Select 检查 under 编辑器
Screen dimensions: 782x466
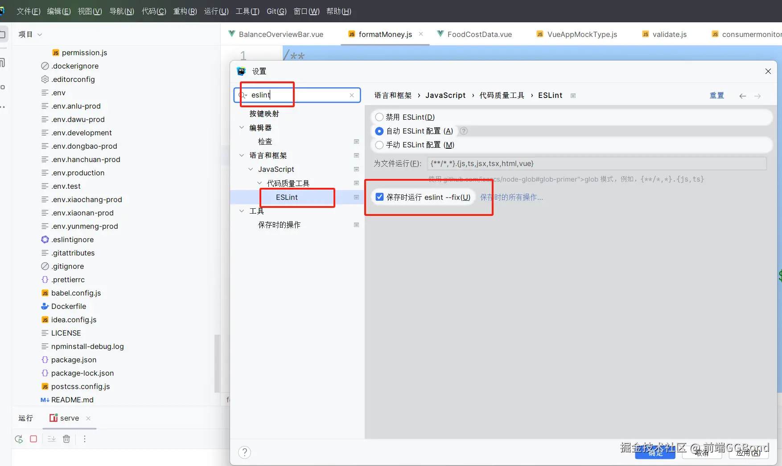point(265,142)
